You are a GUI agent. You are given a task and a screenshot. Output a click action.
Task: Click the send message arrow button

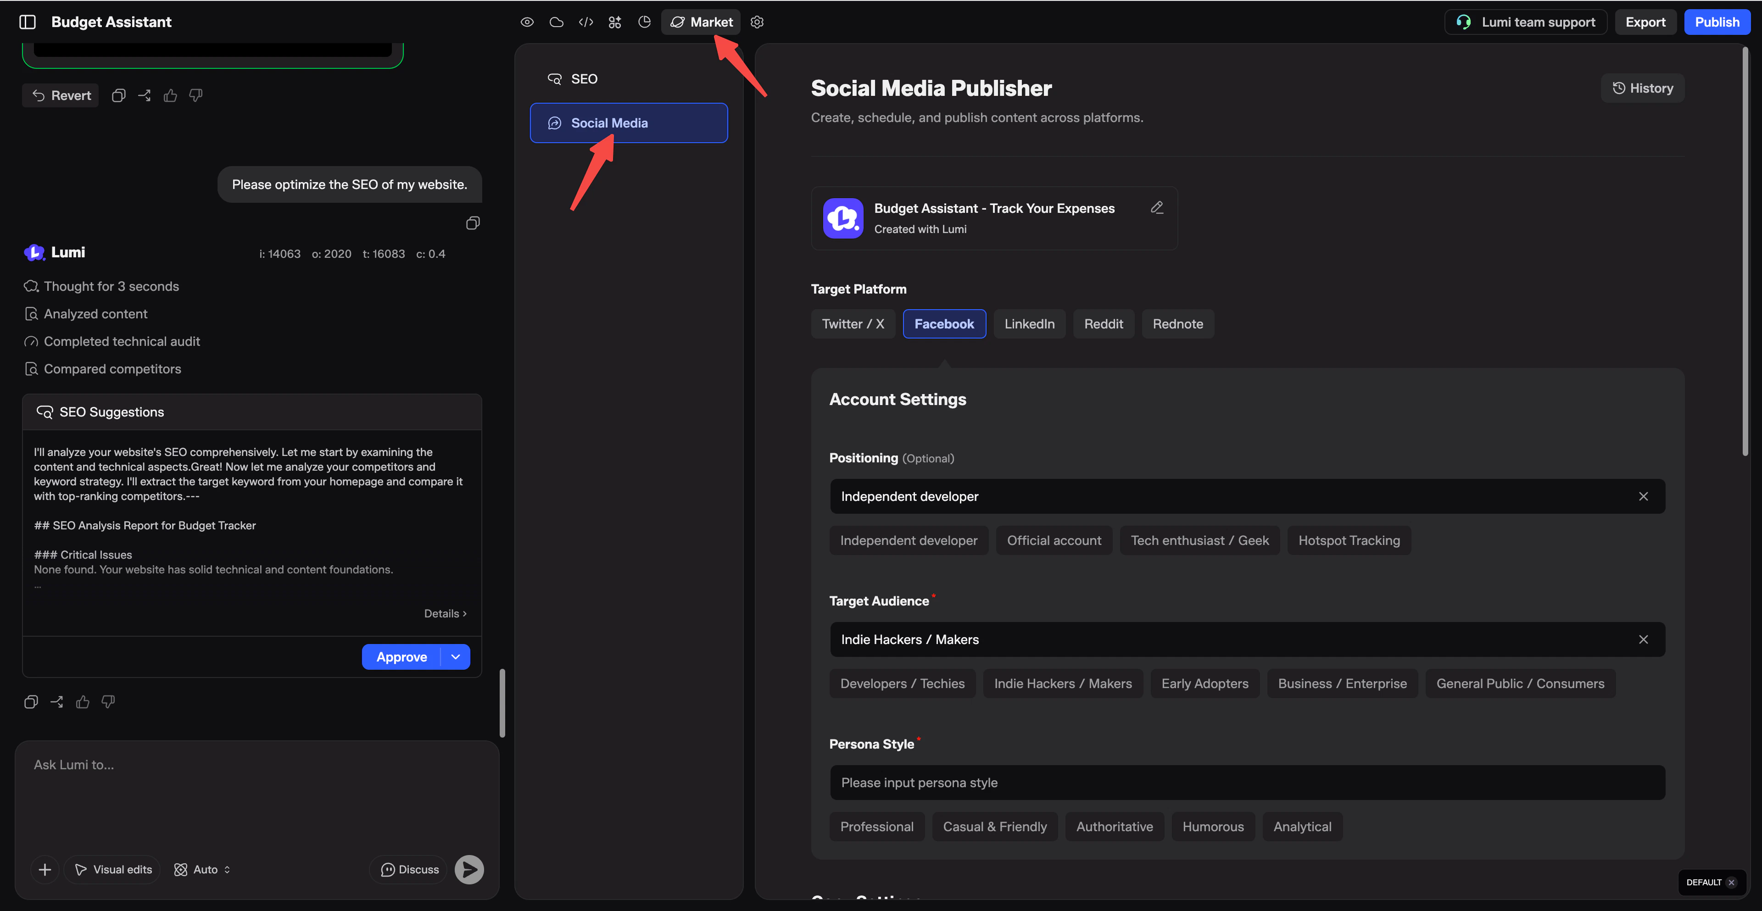pyautogui.click(x=469, y=869)
